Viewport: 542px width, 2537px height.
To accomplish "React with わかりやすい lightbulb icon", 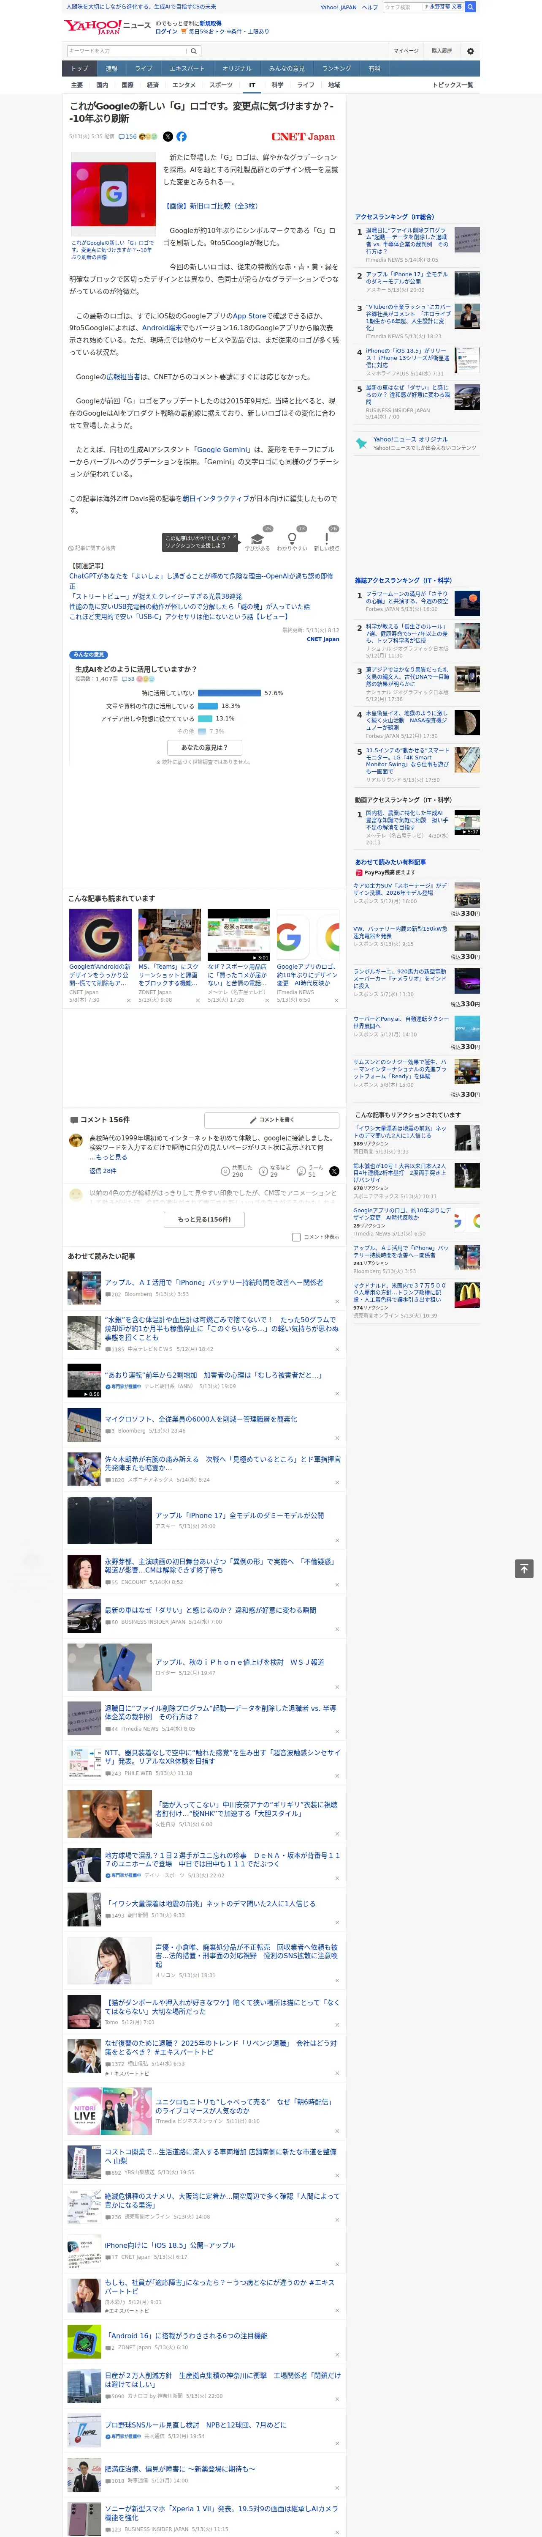I will (x=292, y=539).
